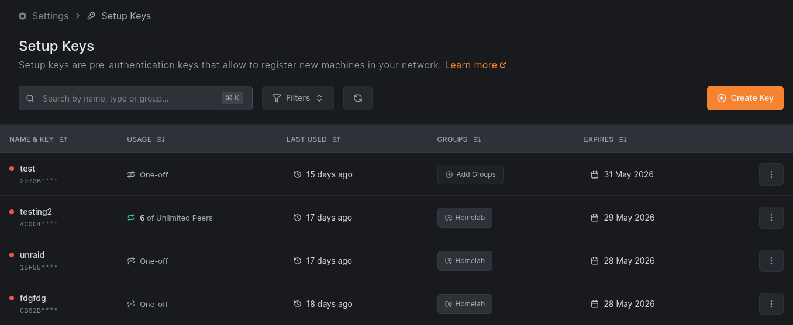Click the green reusable icon in testing2 row
Viewport: 793px width, 325px height.
pyautogui.click(x=131, y=218)
